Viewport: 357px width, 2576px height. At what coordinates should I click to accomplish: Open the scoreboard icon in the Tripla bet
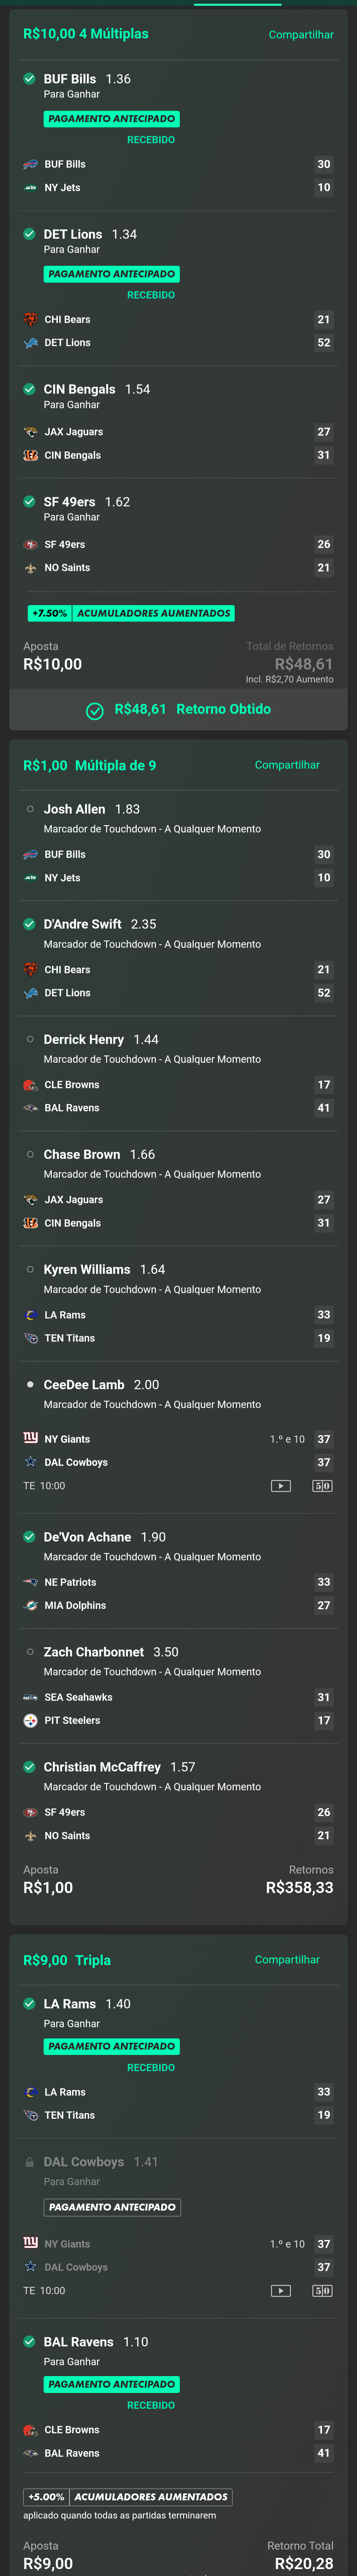322,2290
